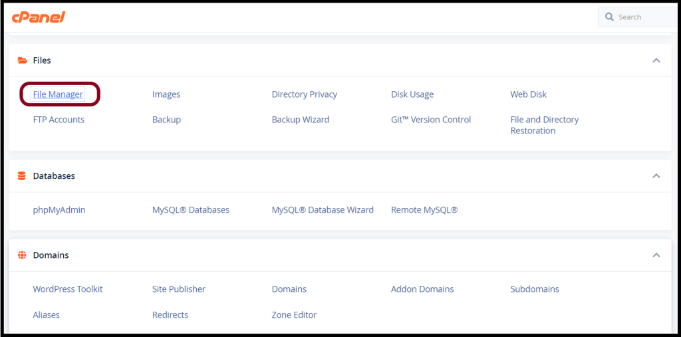Launch the Backup Wizard
681x337 pixels.
301,120
